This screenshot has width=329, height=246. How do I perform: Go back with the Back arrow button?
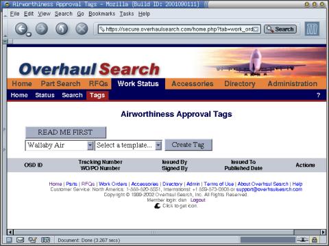click(21, 29)
